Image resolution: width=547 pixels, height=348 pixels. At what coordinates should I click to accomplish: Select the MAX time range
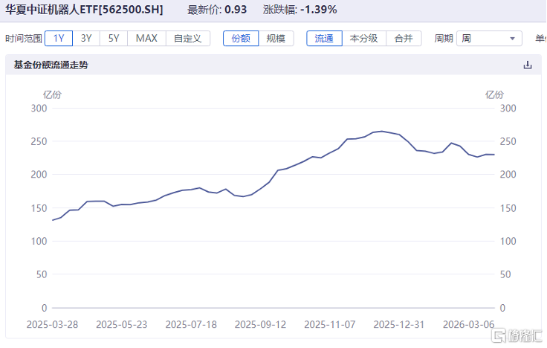click(146, 38)
